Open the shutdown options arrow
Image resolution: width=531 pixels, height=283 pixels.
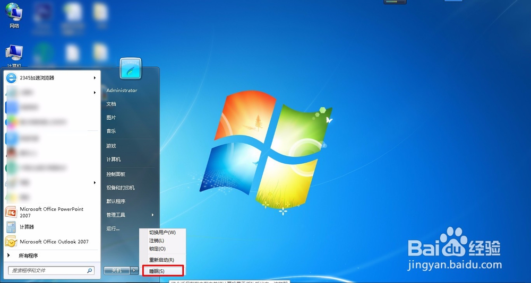(134, 270)
